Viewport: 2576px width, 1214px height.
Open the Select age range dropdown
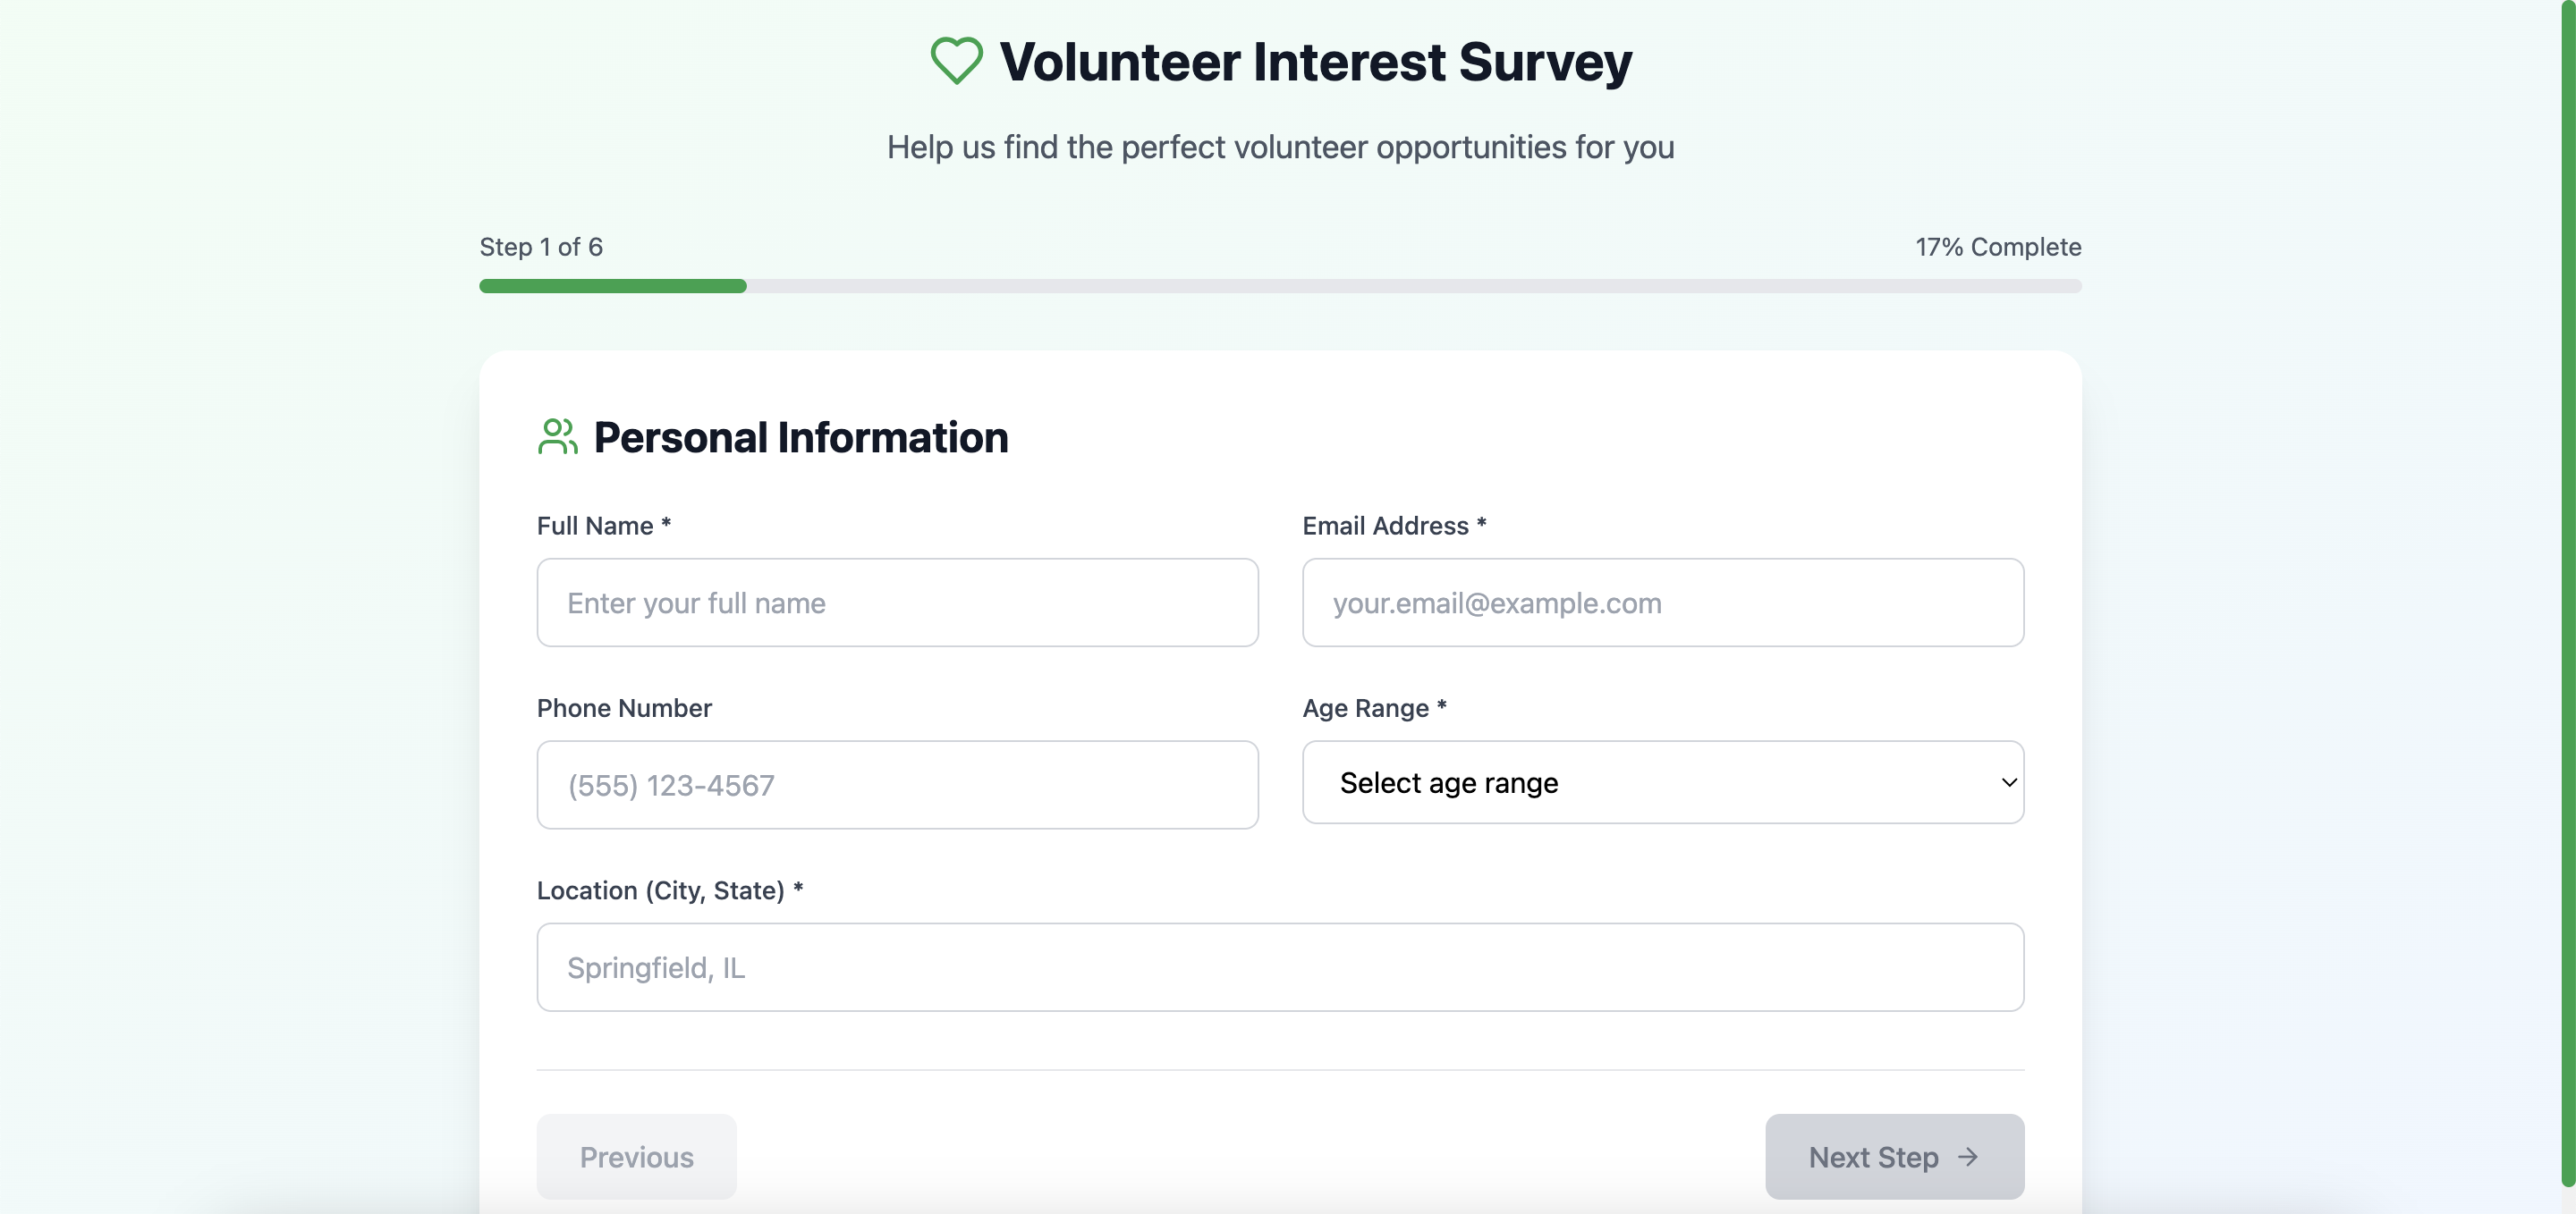(x=1662, y=782)
